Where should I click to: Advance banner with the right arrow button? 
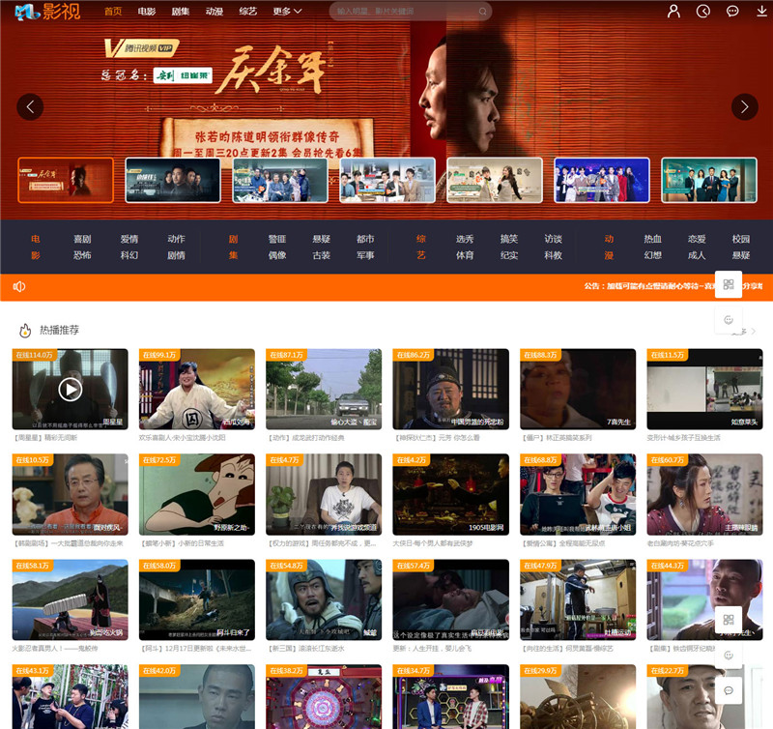[744, 107]
